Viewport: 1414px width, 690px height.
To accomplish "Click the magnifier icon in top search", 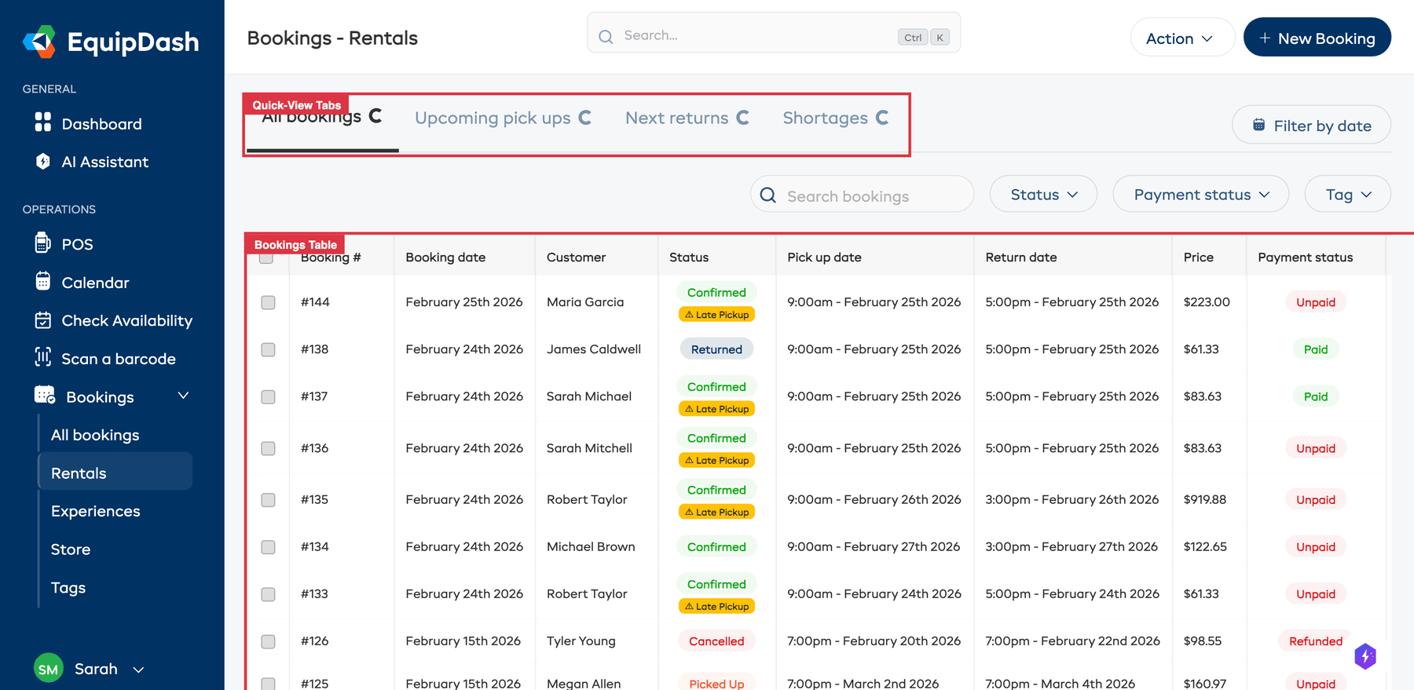I will 606,36.
